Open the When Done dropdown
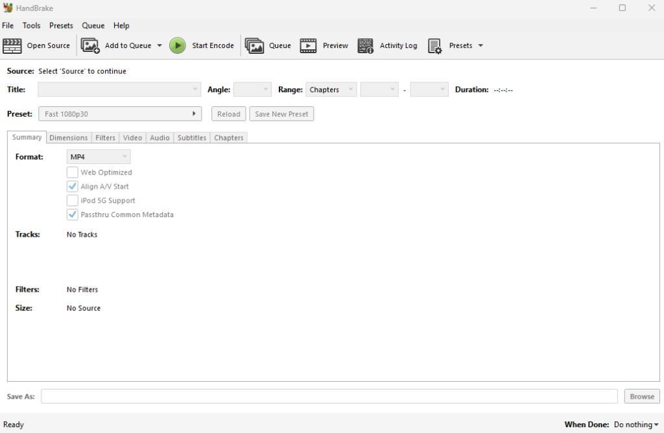This screenshot has height=433, width=664. tap(634, 424)
